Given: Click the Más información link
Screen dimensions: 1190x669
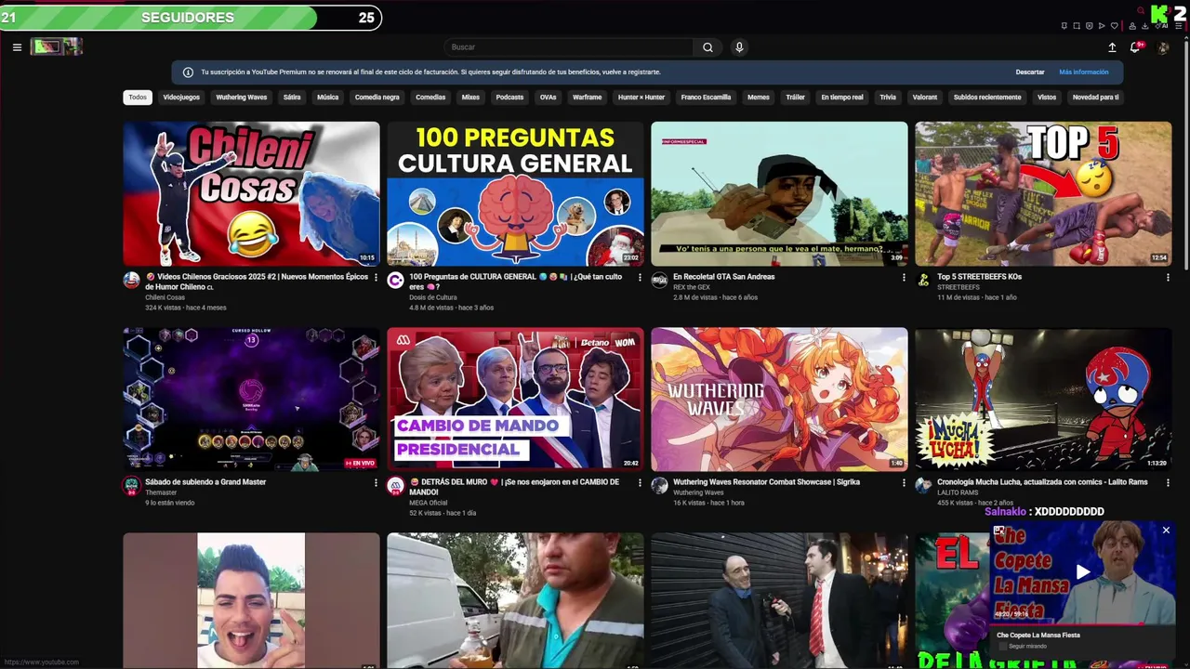Looking at the screenshot, I should pyautogui.click(x=1084, y=72).
